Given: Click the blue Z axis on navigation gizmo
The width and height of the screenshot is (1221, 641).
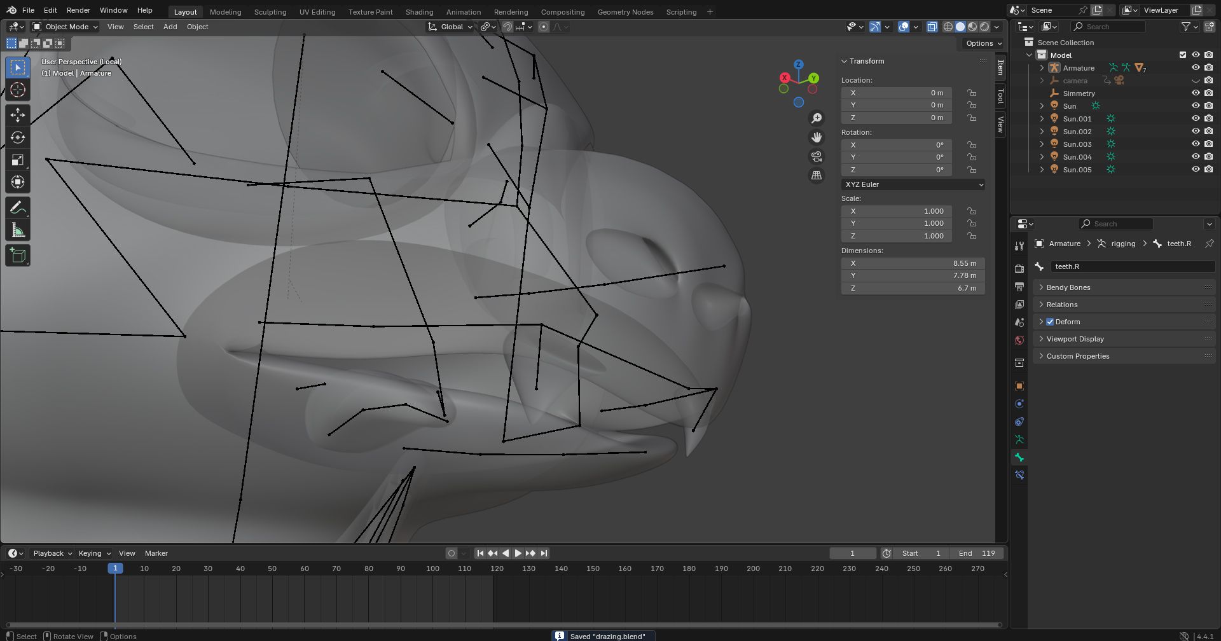Looking at the screenshot, I should [798, 65].
